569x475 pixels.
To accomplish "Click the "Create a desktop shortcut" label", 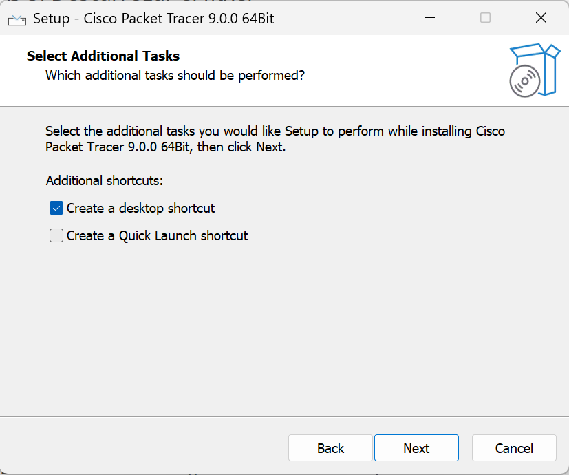I will pos(141,209).
